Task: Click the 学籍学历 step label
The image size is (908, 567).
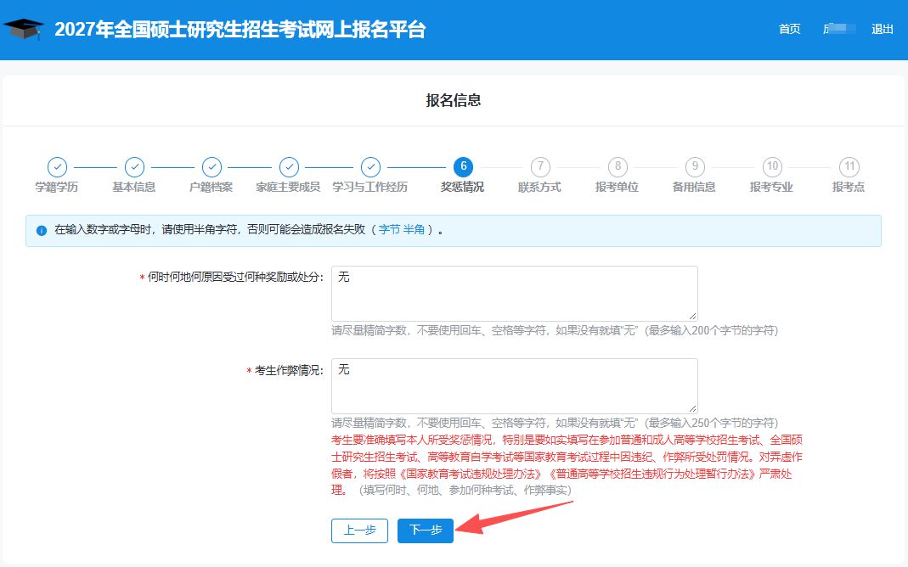Action: tap(57, 187)
